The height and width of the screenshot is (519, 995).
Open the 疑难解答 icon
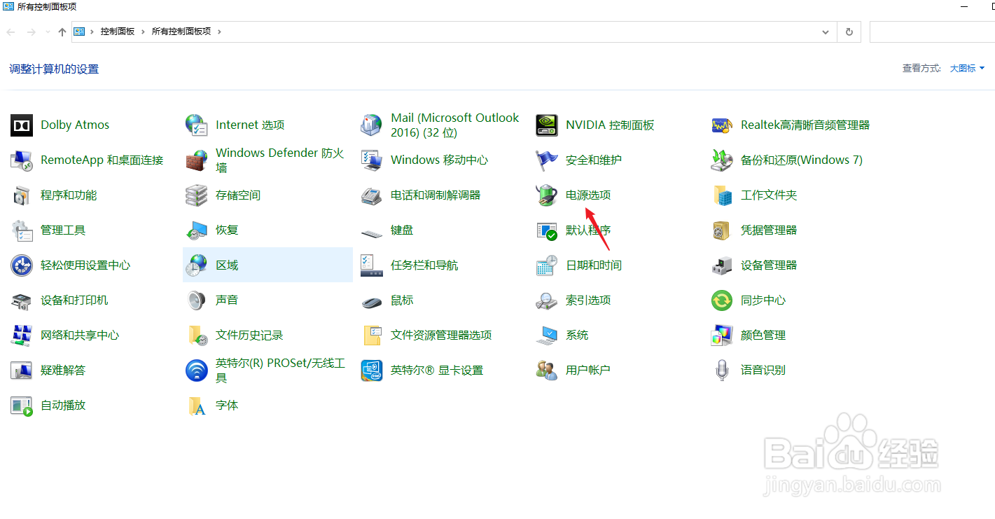tap(22, 371)
